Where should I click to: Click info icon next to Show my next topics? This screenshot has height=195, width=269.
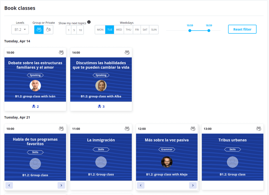click(89, 22)
